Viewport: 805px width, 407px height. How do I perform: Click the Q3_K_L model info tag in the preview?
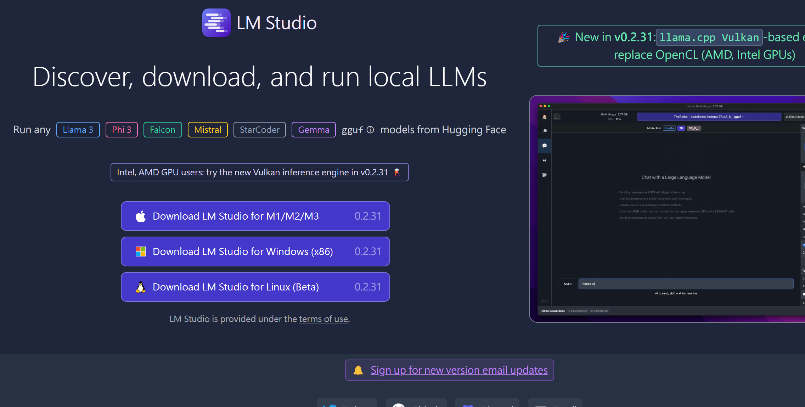(694, 128)
